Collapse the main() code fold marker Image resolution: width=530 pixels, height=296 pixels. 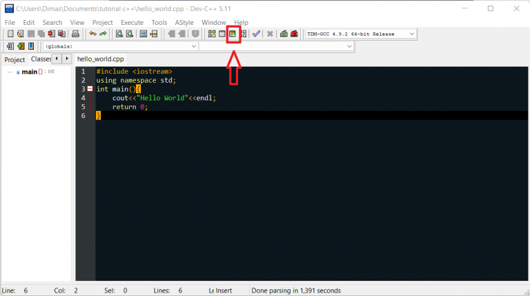[90, 89]
